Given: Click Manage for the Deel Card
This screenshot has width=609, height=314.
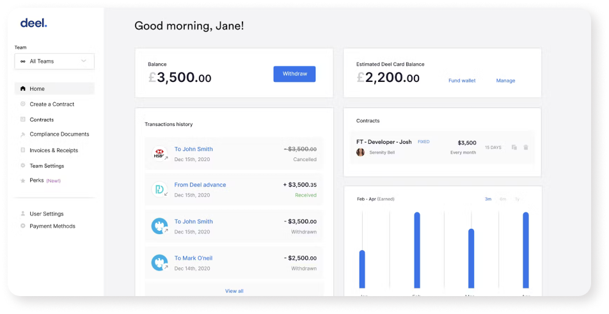Looking at the screenshot, I should click(505, 81).
